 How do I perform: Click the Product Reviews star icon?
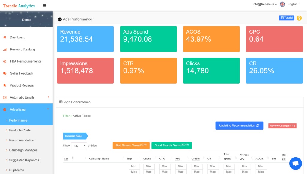tap(4, 85)
